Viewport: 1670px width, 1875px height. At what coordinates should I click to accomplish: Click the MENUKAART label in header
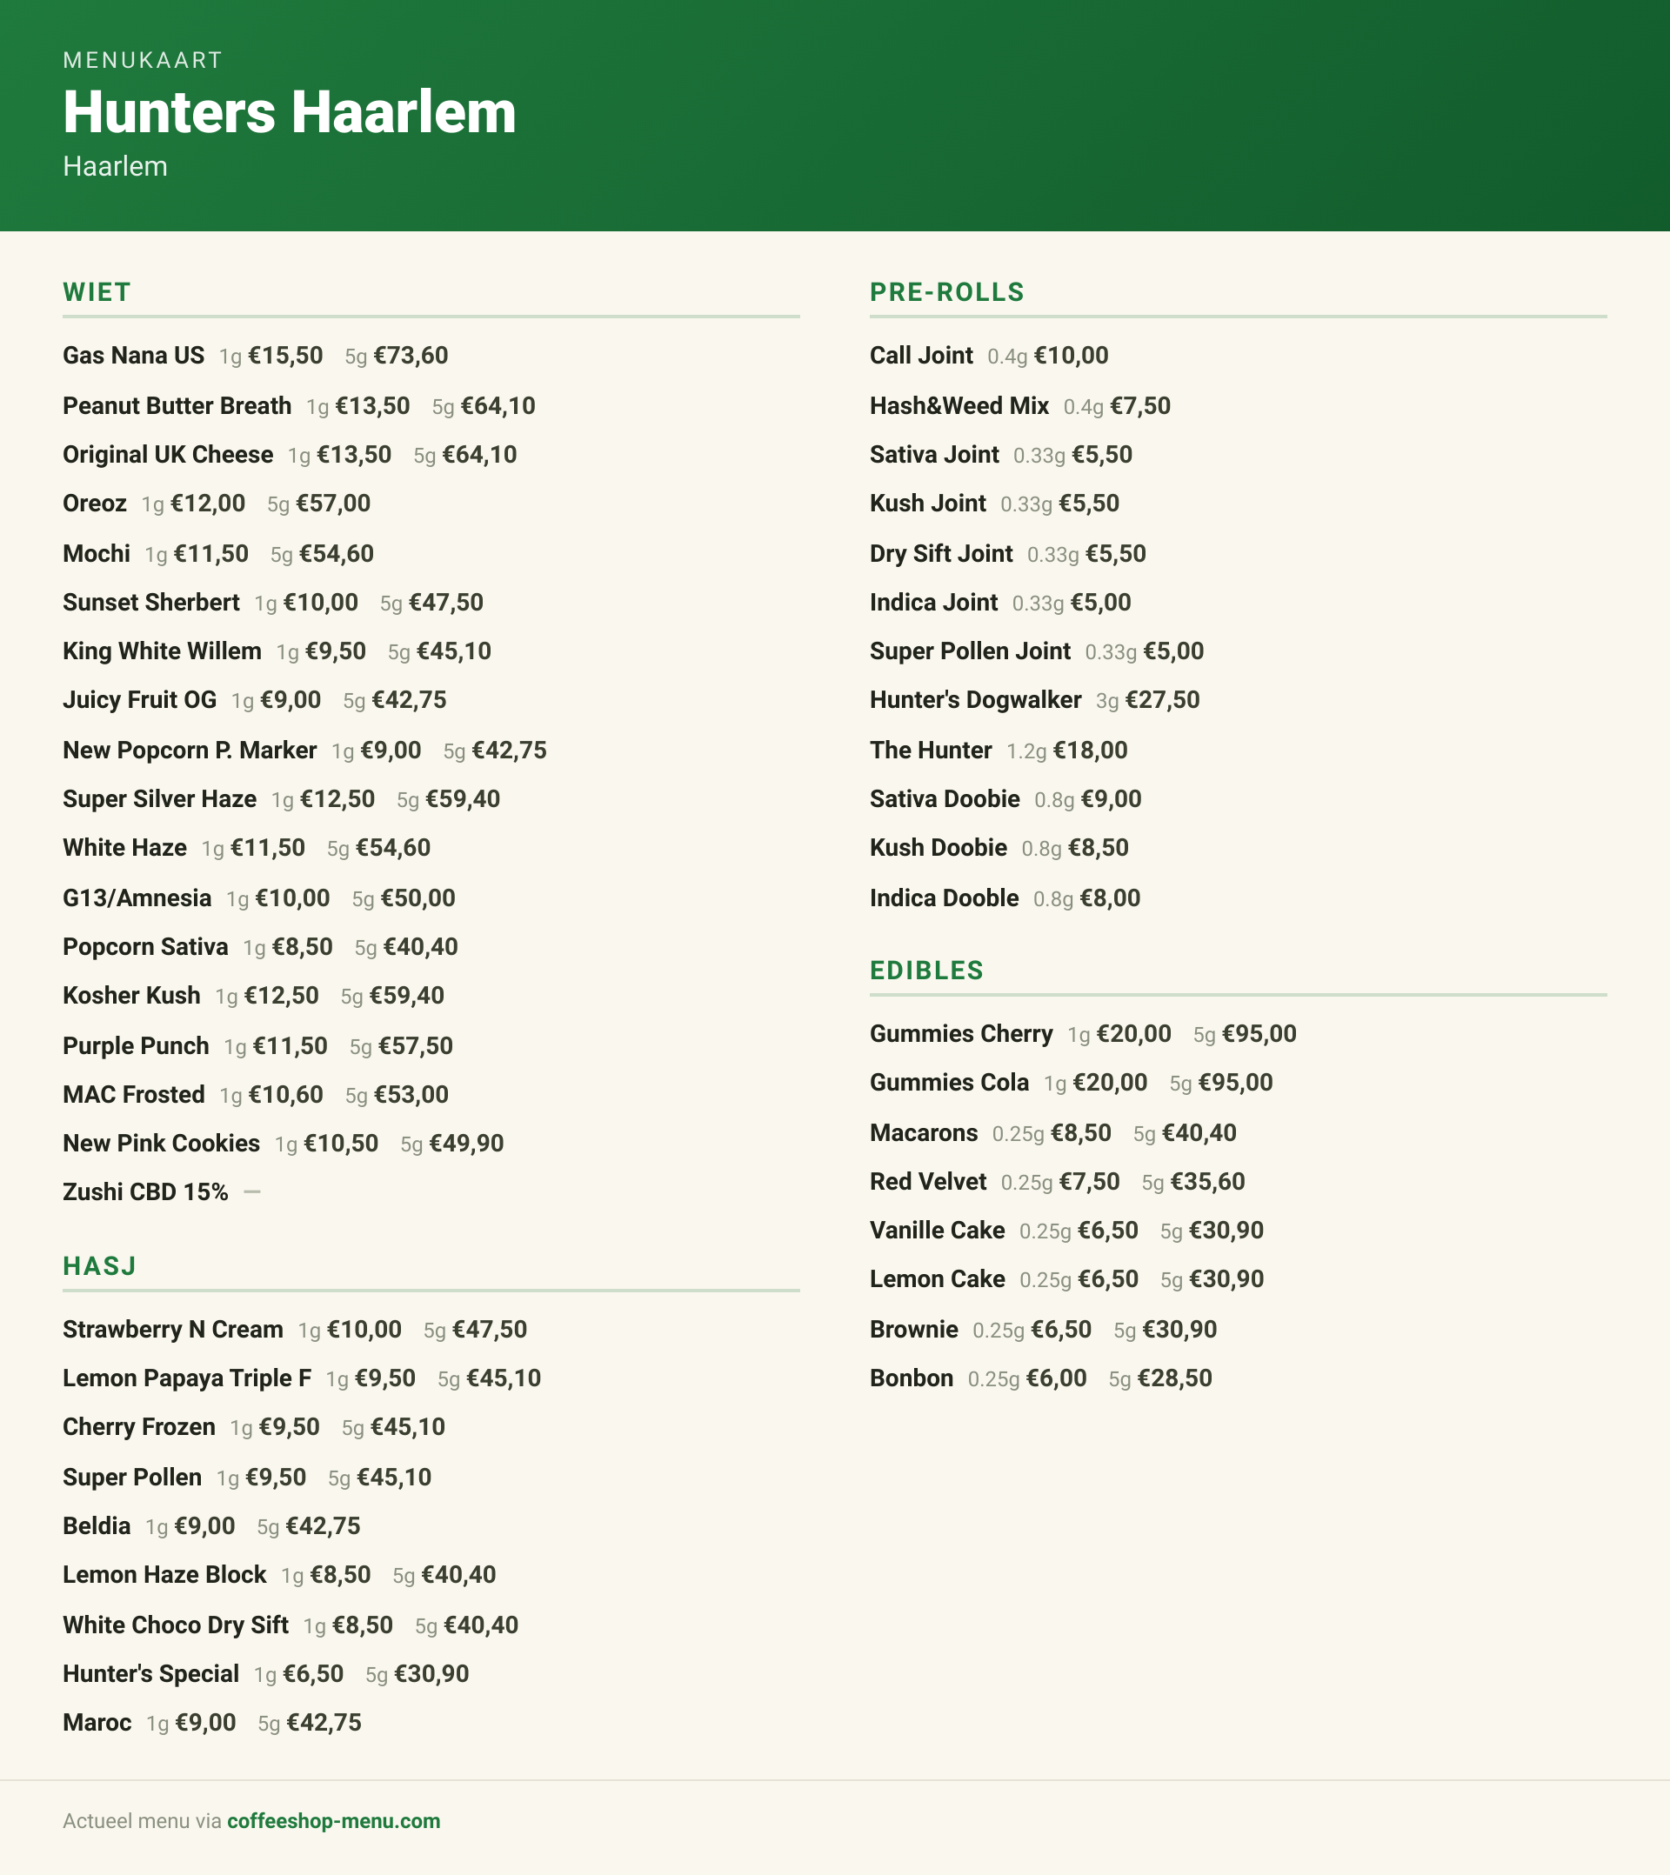click(144, 61)
